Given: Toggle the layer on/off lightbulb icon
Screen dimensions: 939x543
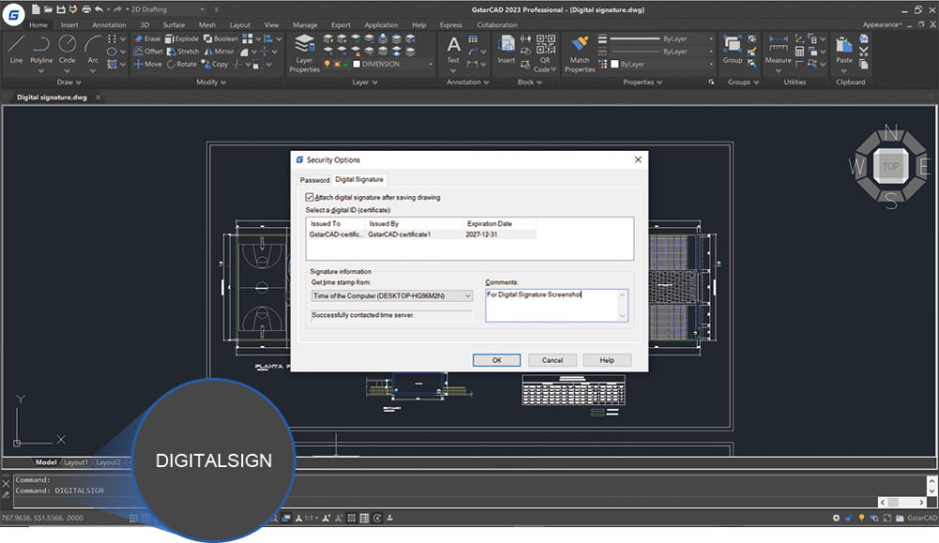Looking at the screenshot, I should coord(327,64).
